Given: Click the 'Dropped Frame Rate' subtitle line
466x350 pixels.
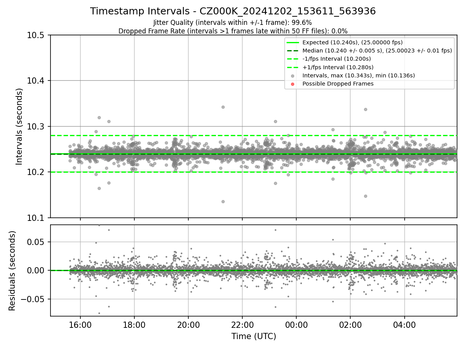Looking at the screenshot, I should [x=233, y=31].
